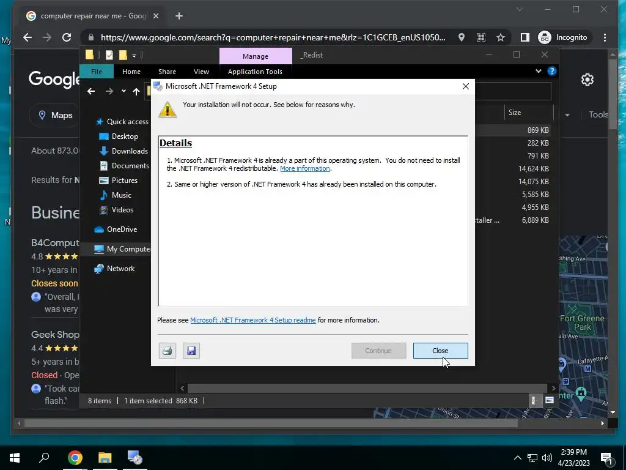Open a new Chrome tab with plus button
This screenshot has width=626, height=470.
pos(179,16)
